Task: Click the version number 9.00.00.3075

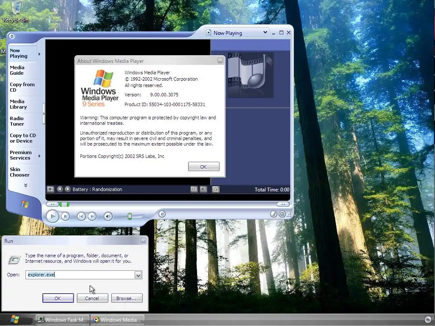Action: click(164, 95)
